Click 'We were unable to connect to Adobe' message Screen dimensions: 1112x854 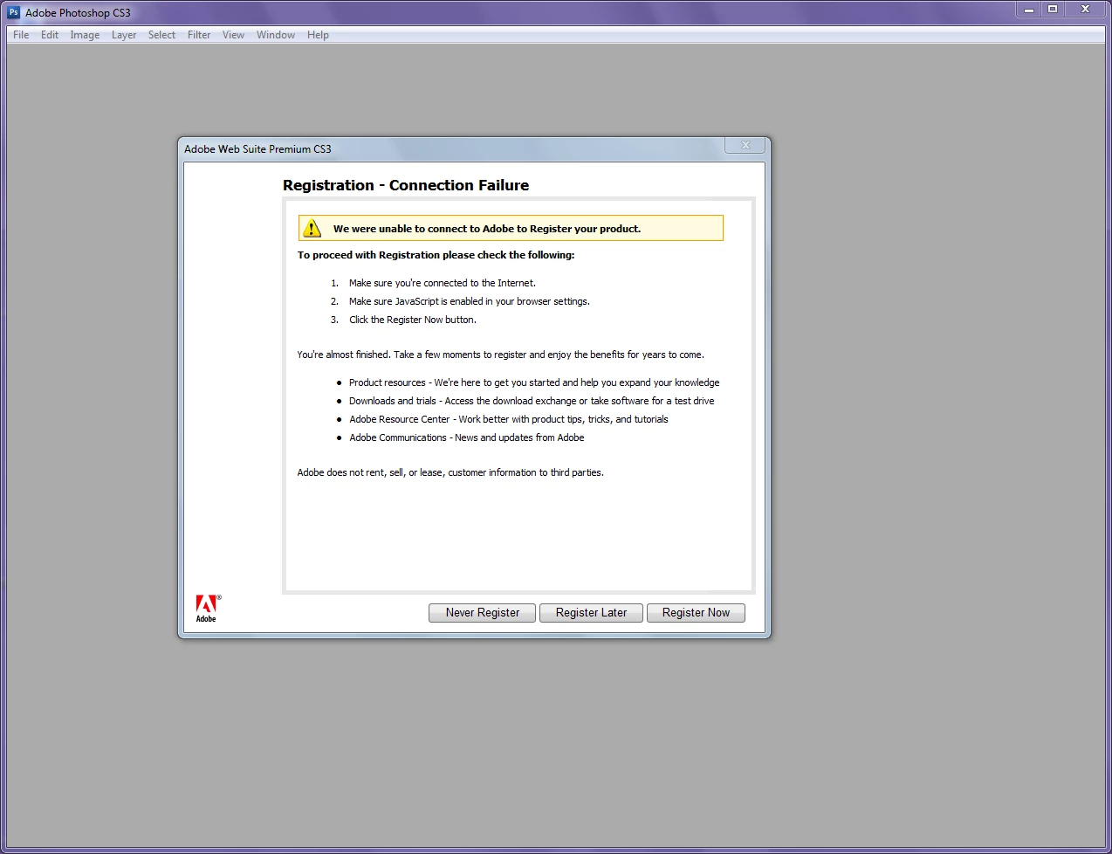tap(487, 229)
